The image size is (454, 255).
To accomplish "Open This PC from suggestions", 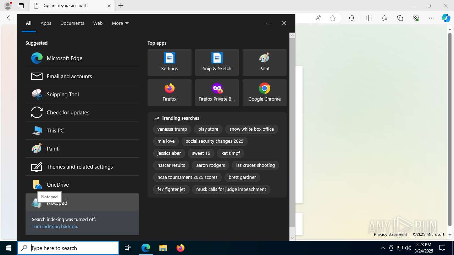I will 82,130.
